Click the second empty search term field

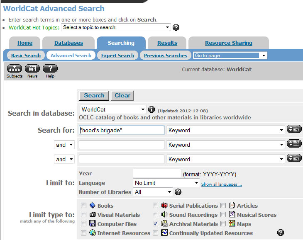coord(122,145)
